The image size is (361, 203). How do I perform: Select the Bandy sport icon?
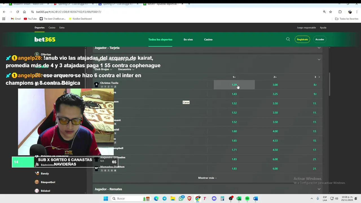coord(37,173)
